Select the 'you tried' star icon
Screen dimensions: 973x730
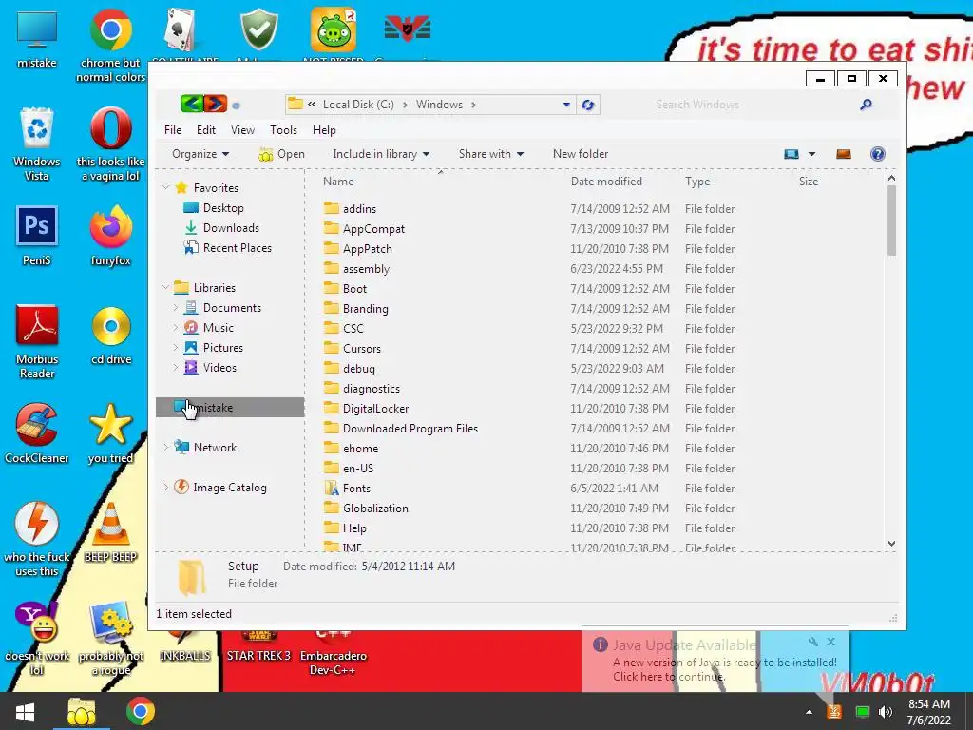pyautogui.click(x=110, y=433)
